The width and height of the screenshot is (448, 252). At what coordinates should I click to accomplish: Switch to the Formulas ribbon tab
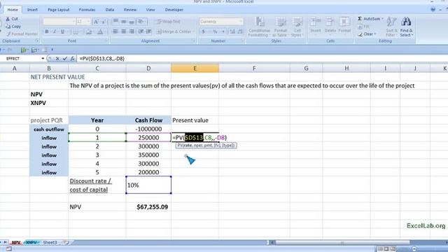pos(87,10)
